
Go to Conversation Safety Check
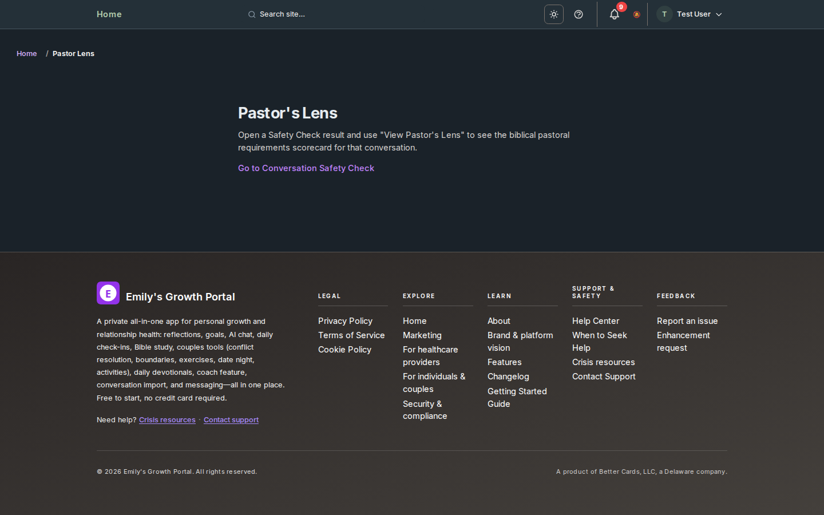306,168
